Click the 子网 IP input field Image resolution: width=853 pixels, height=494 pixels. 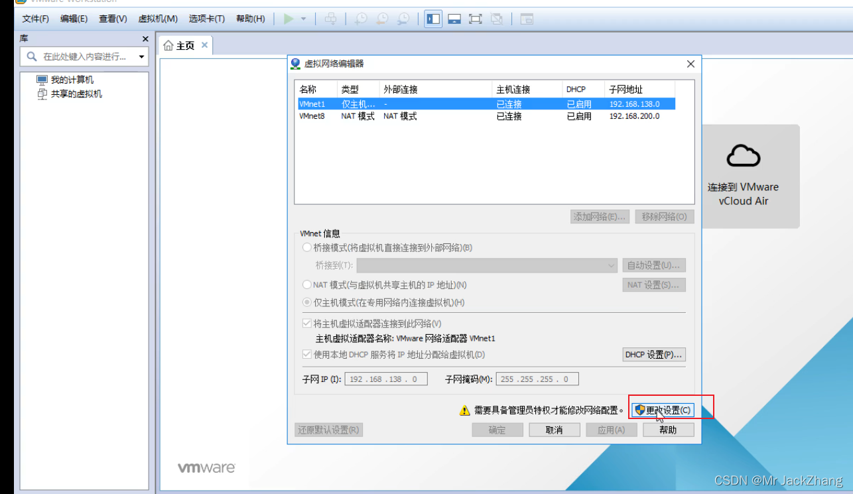click(x=385, y=379)
